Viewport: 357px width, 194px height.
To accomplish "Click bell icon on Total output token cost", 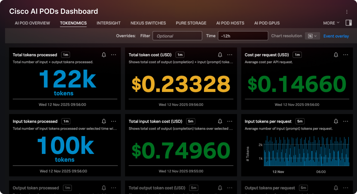I will pos(220,188).
